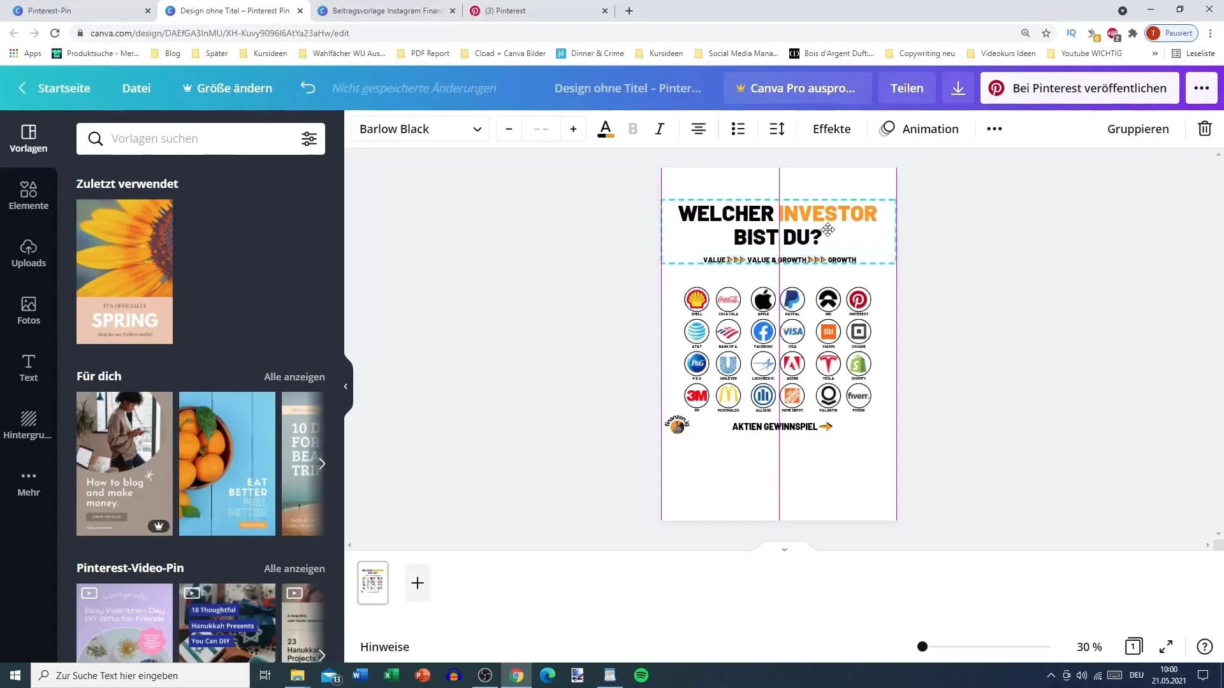Open the line spacing settings

click(x=777, y=129)
